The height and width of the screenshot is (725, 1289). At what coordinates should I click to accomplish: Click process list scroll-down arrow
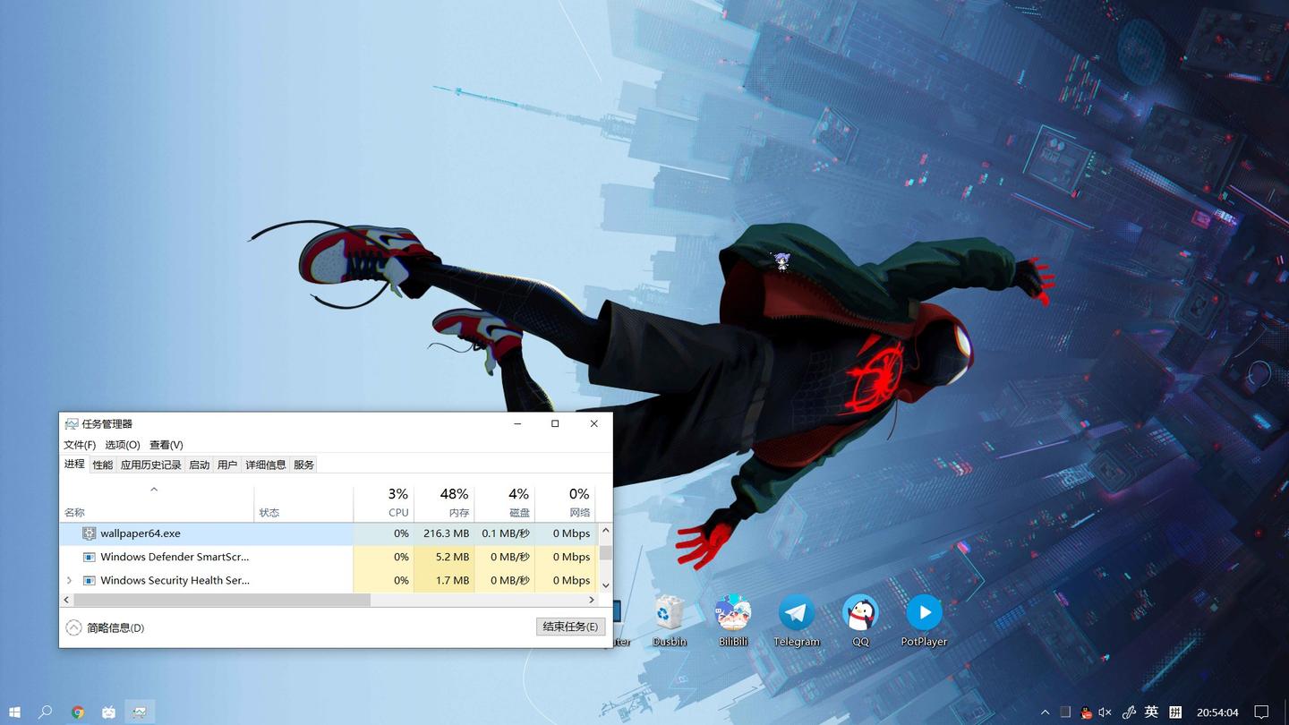pyautogui.click(x=605, y=585)
